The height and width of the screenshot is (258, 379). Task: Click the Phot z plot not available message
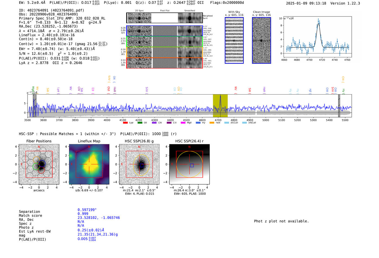click(x=281, y=221)
